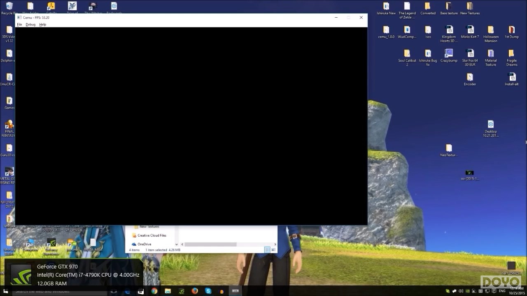The height and width of the screenshot is (296, 527).
Task: Open Task View from the taskbar
Action: (x=114, y=291)
